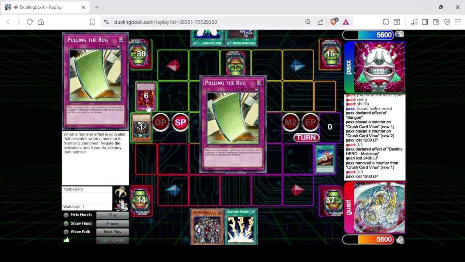Click the zoom magnifier icon in address bar
465x262 pixels.
pos(308,22)
